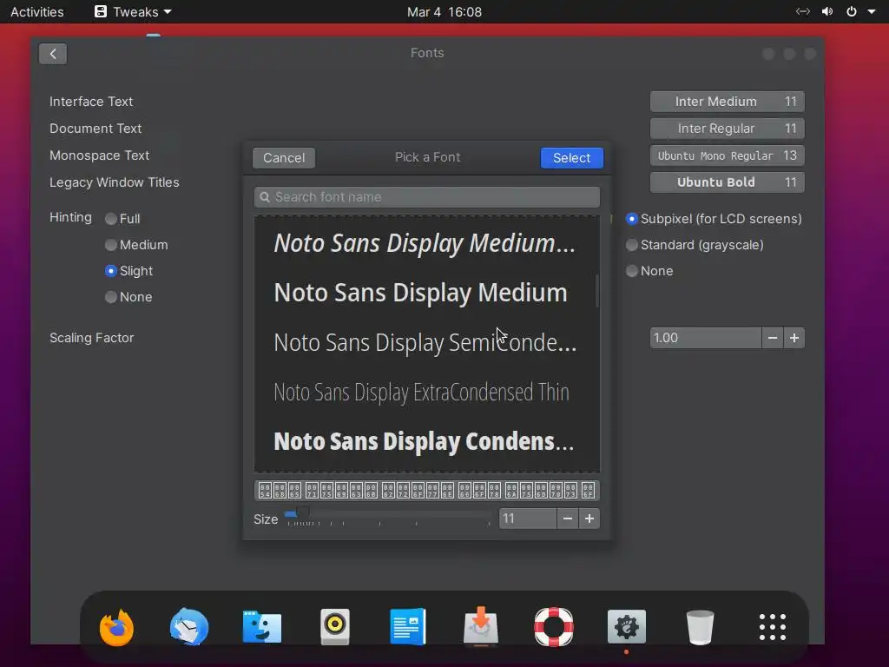Open the Tweaks app menu in top bar
Viewport: 889px width, 667px height.
(133, 12)
